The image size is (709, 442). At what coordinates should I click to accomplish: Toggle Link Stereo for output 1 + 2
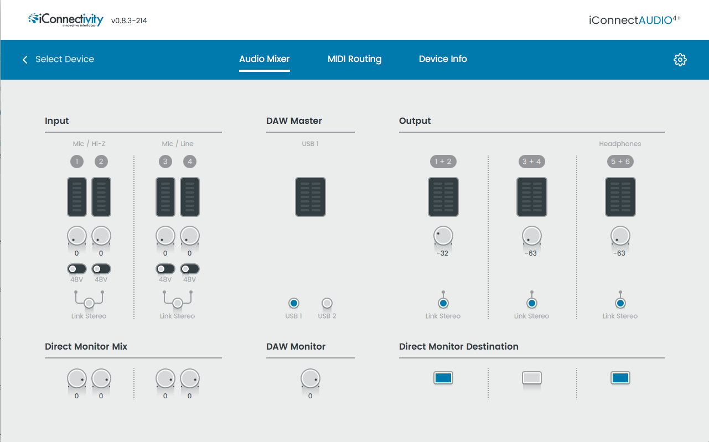(443, 303)
